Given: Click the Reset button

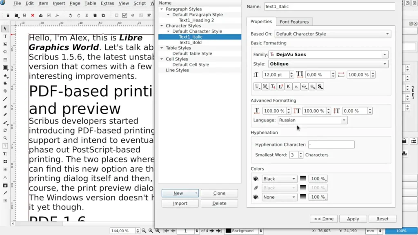Looking at the screenshot, I should [382, 219].
